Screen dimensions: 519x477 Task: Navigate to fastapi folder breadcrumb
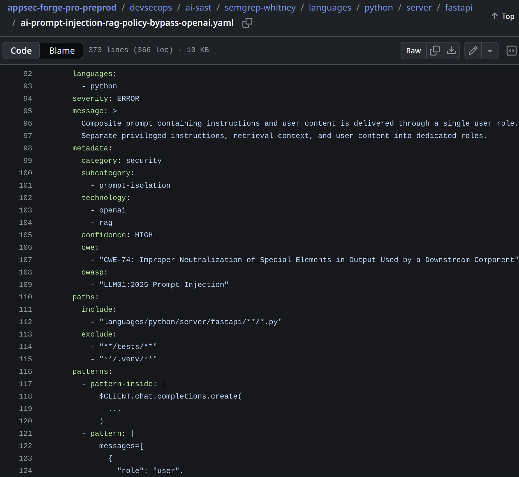click(459, 7)
